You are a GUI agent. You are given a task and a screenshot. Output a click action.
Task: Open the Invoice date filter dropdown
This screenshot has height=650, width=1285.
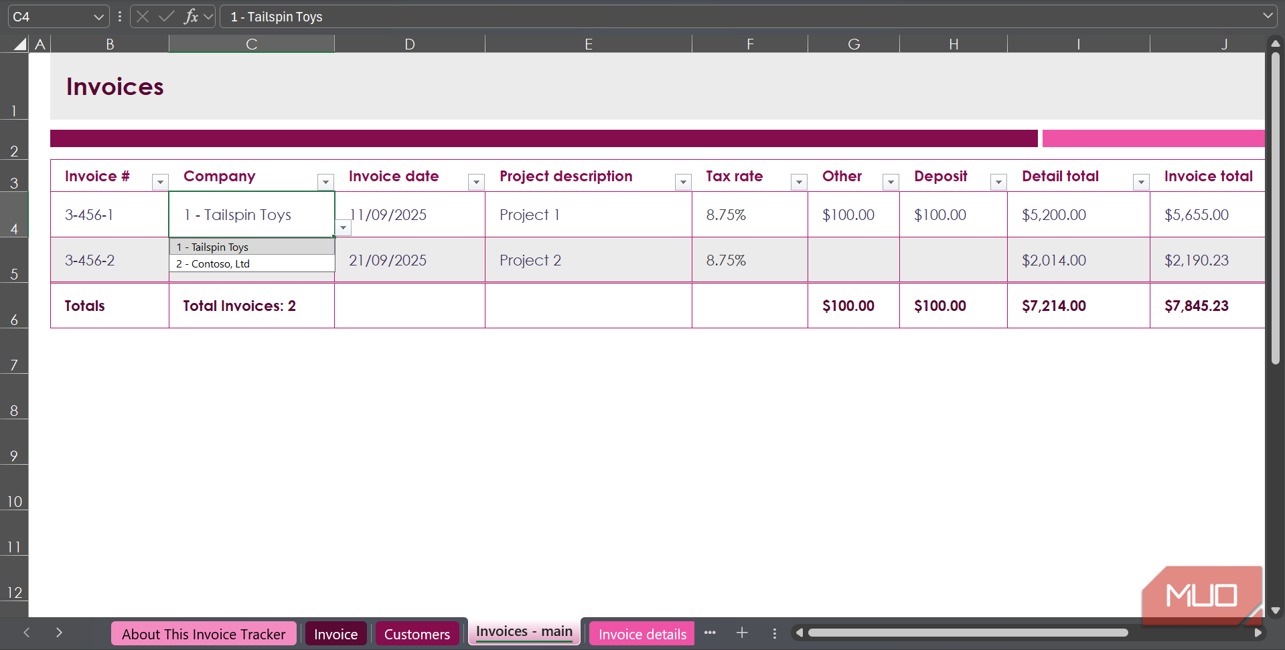coord(476,182)
